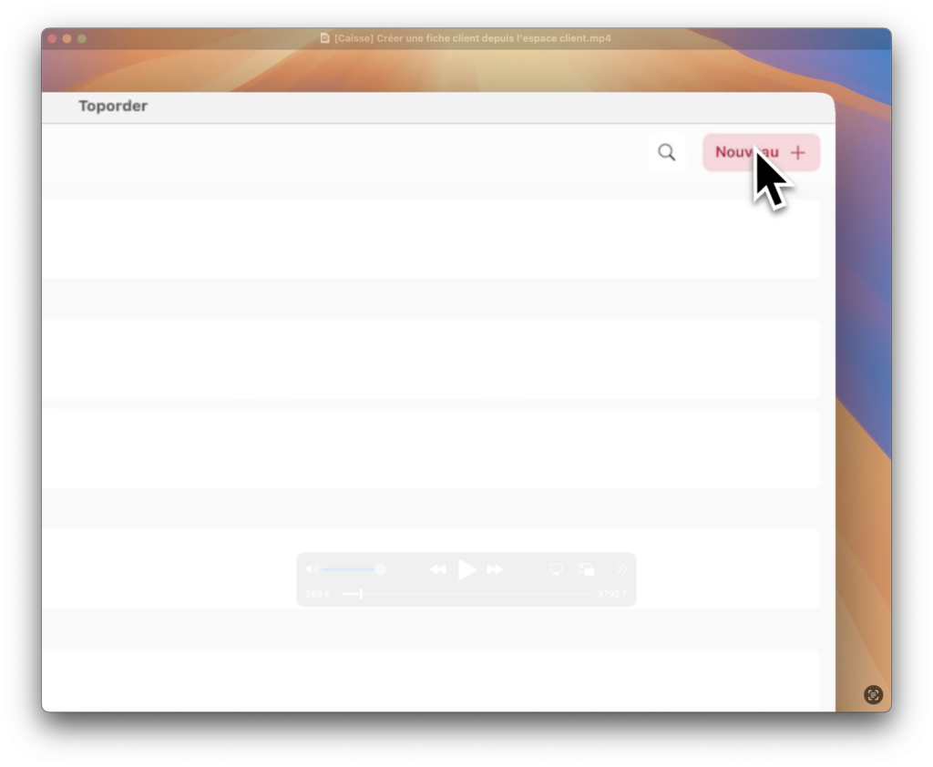Click the playback timeline playhead

coord(362,594)
